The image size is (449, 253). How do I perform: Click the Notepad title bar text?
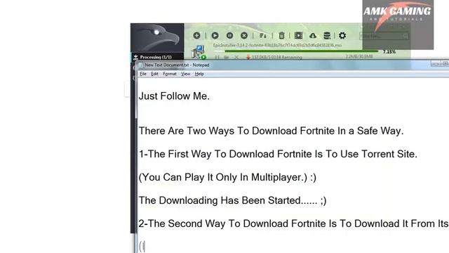pyautogui.click(x=177, y=65)
